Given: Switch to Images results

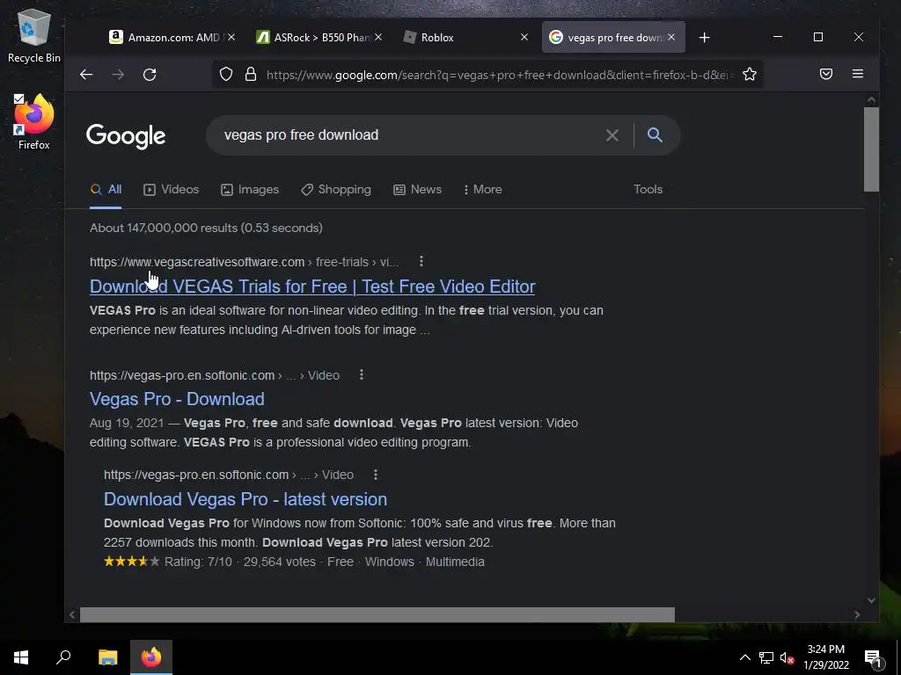Looking at the screenshot, I should (250, 190).
